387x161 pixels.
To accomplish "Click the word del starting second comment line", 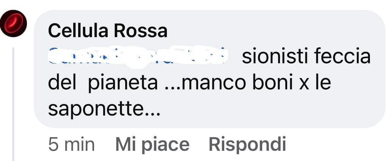I will click(x=62, y=83).
